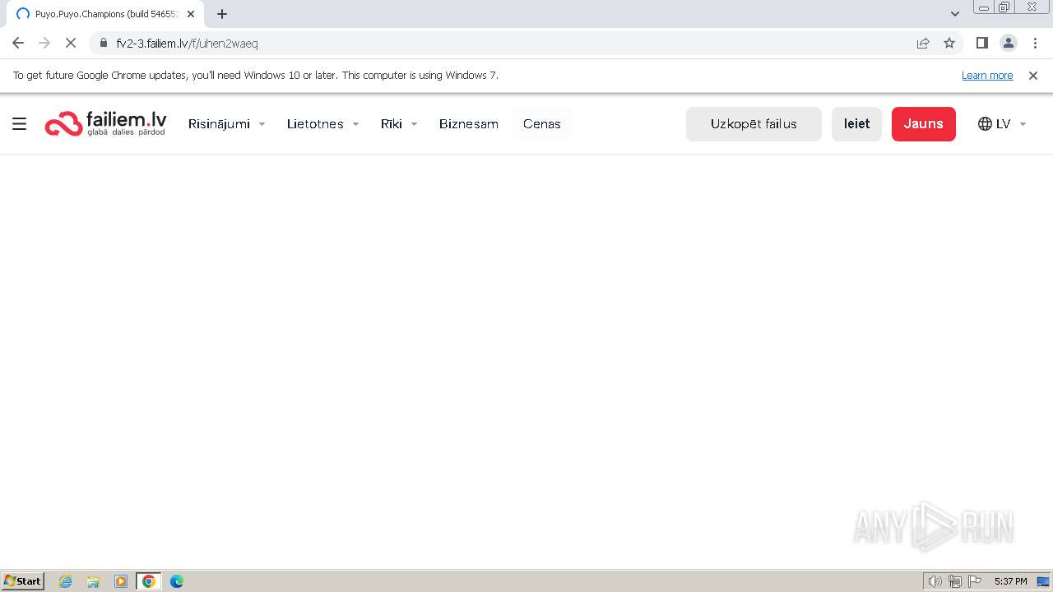Open the tab search dropdown arrow
This screenshot has height=592, width=1053.
955,14
